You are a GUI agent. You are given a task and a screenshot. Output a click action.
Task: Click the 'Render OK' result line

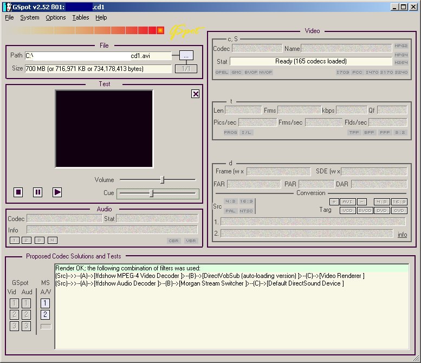click(x=232, y=268)
